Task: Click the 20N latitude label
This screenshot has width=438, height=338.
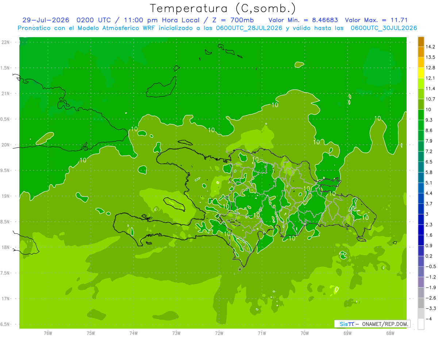Action: (6, 145)
